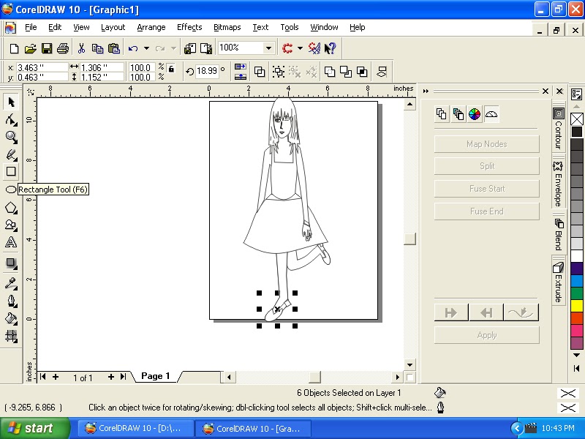Image resolution: width=585 pixels, height=439 pixels.
Task: Select the Pick tool arrow
Action: point(11,102)
